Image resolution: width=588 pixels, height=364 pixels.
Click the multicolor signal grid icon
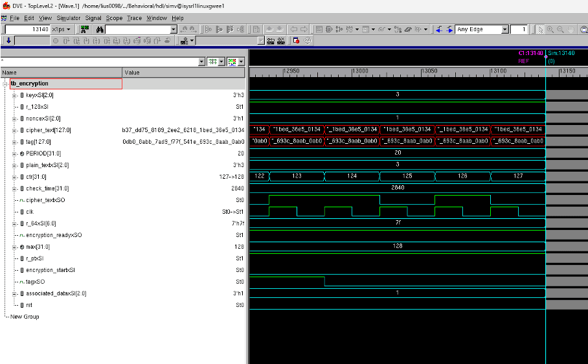[x=232, y=62]
